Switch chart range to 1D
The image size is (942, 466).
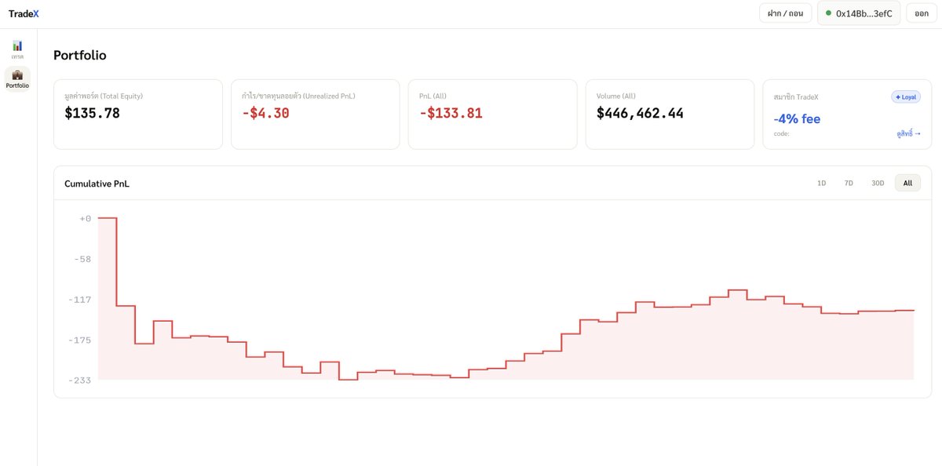pos(822,183)
